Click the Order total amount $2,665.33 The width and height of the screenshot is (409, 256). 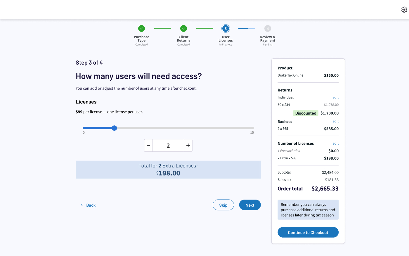325,188
